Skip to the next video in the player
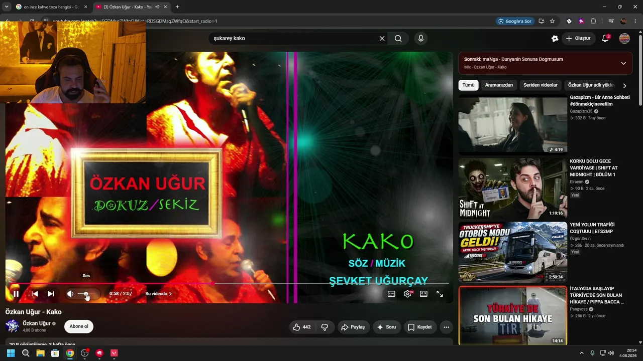 point(51,294)
